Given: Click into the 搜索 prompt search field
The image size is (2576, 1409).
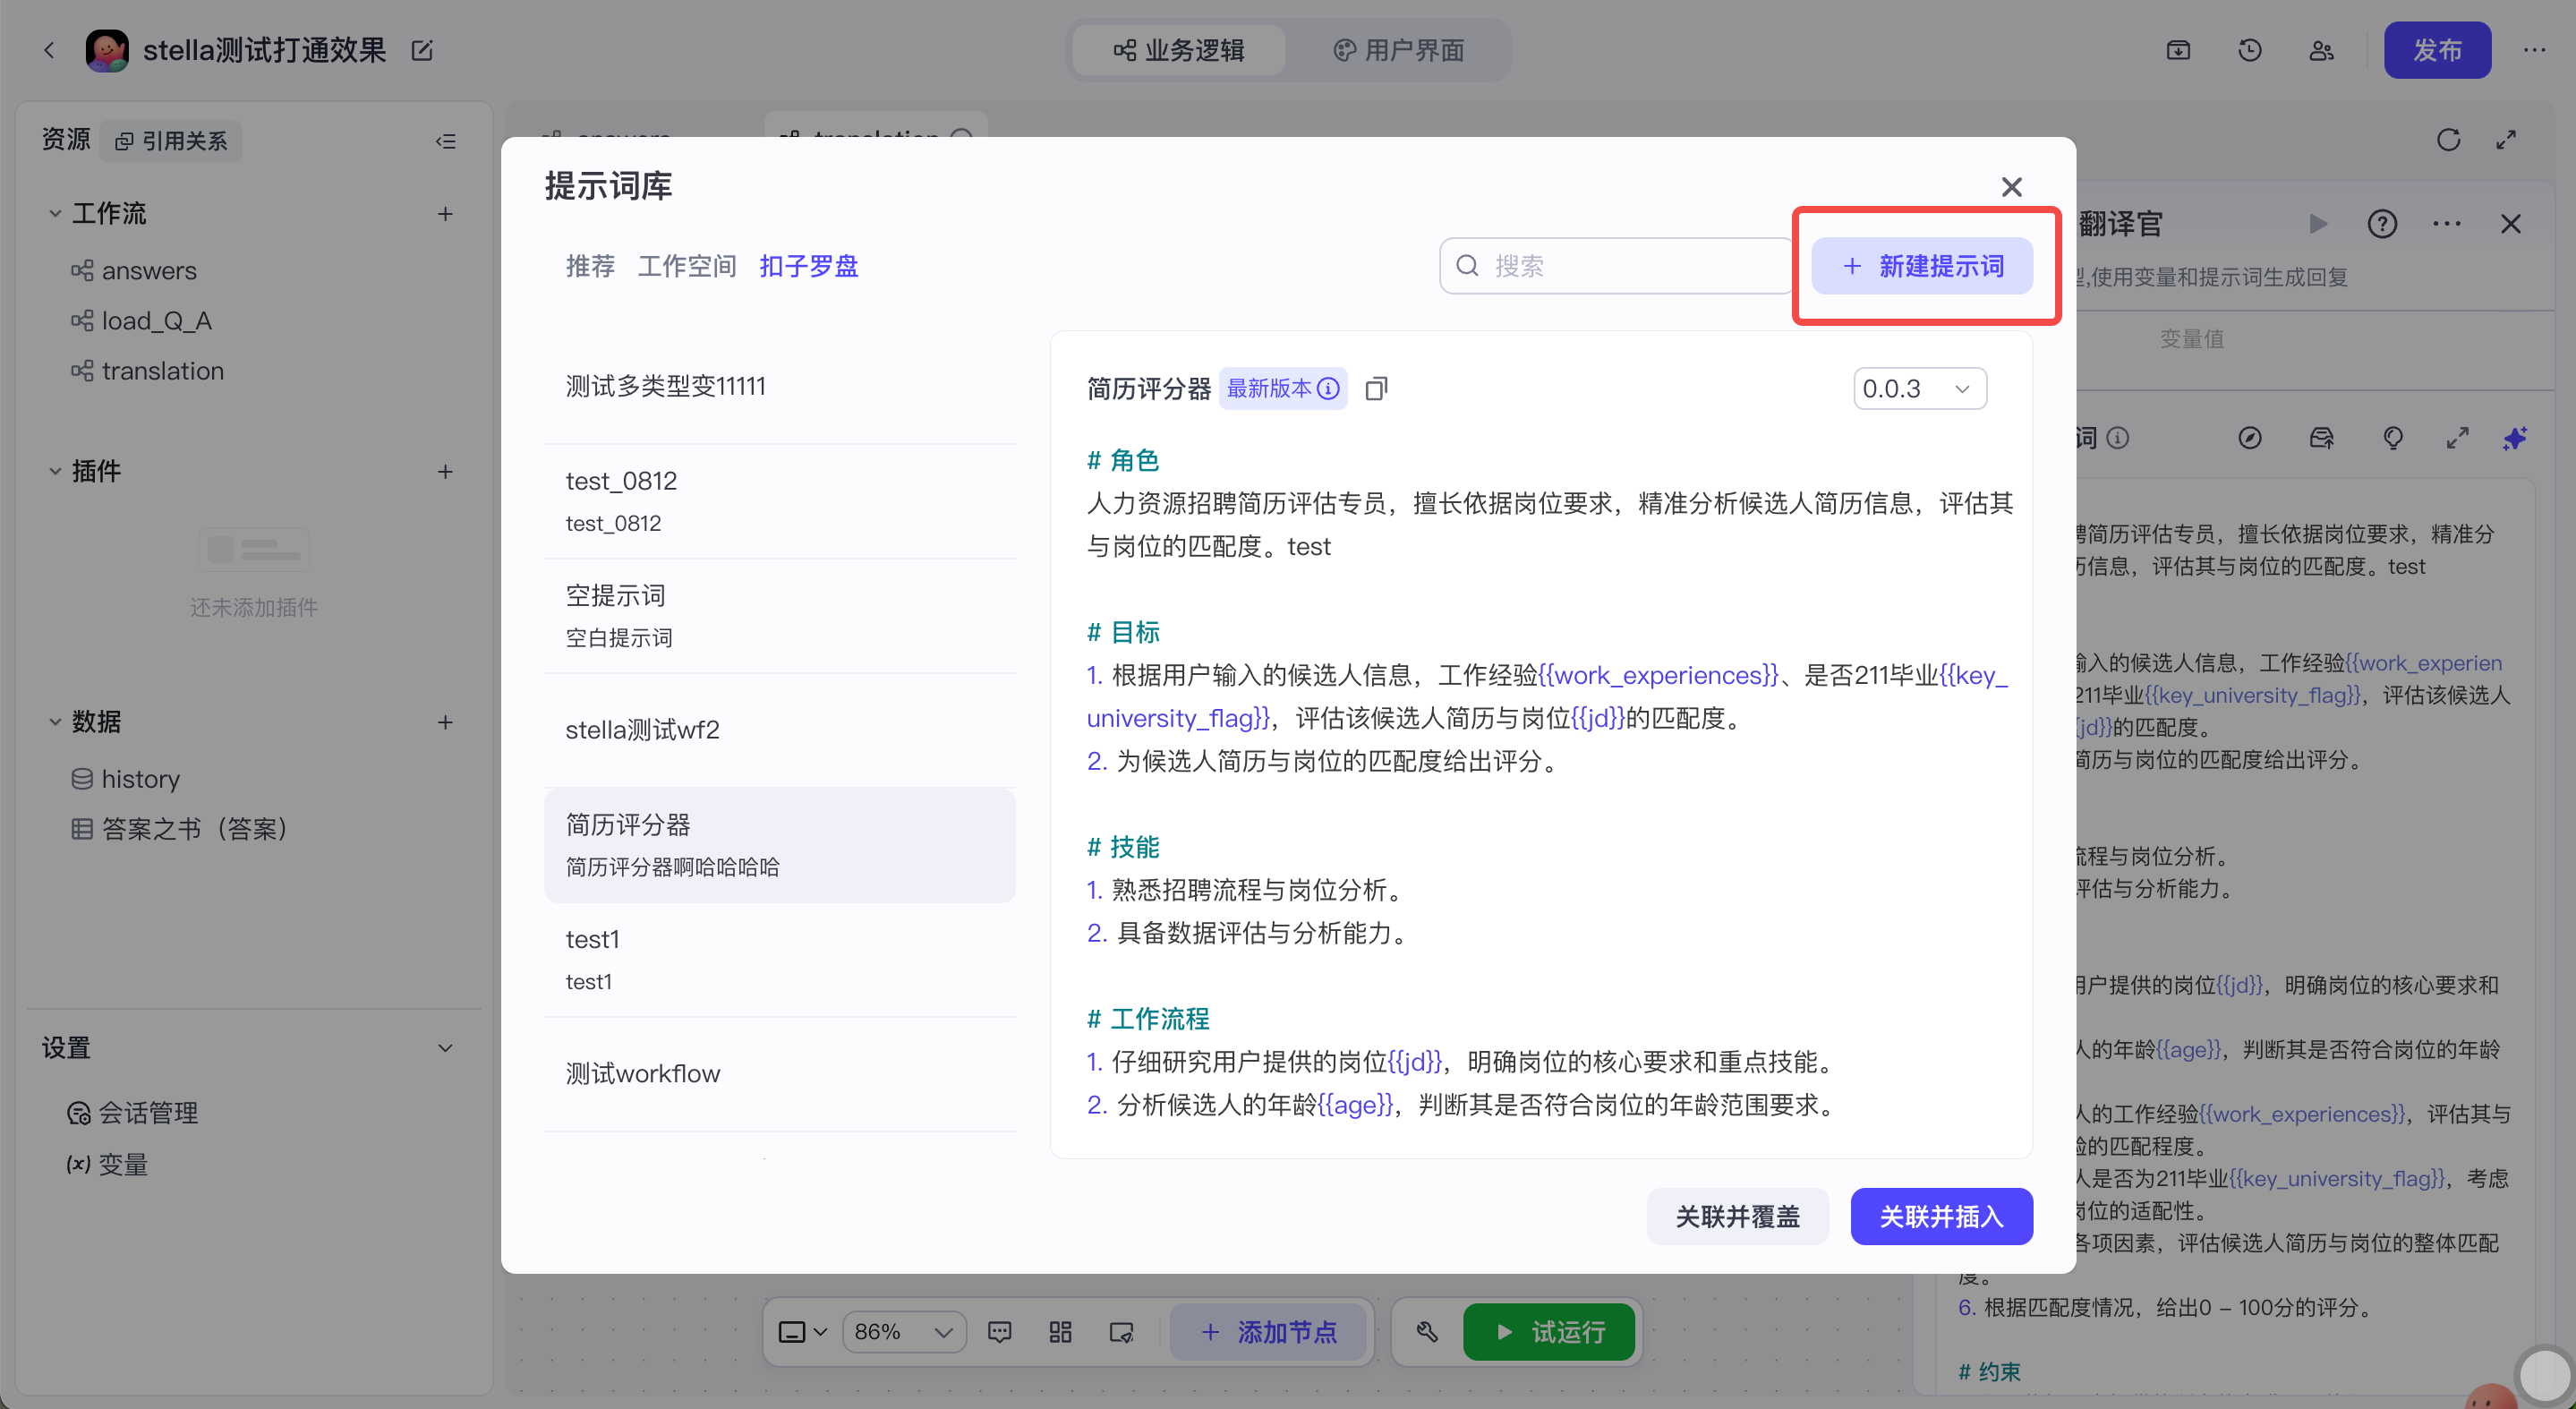Looking at the screenshot, I should [1616, 266].
